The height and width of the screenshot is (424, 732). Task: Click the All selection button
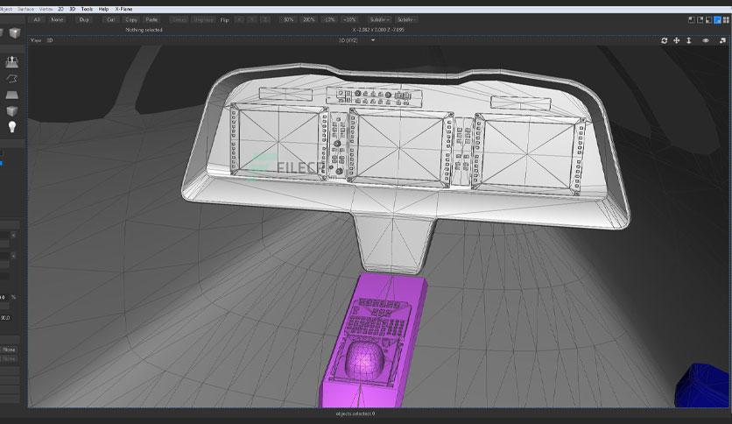(37, 19)
